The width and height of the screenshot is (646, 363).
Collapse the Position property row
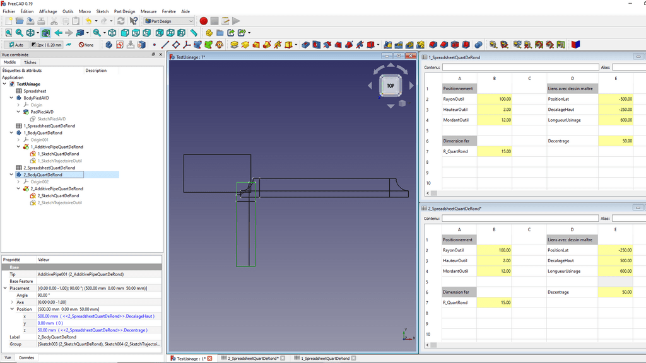12,309
